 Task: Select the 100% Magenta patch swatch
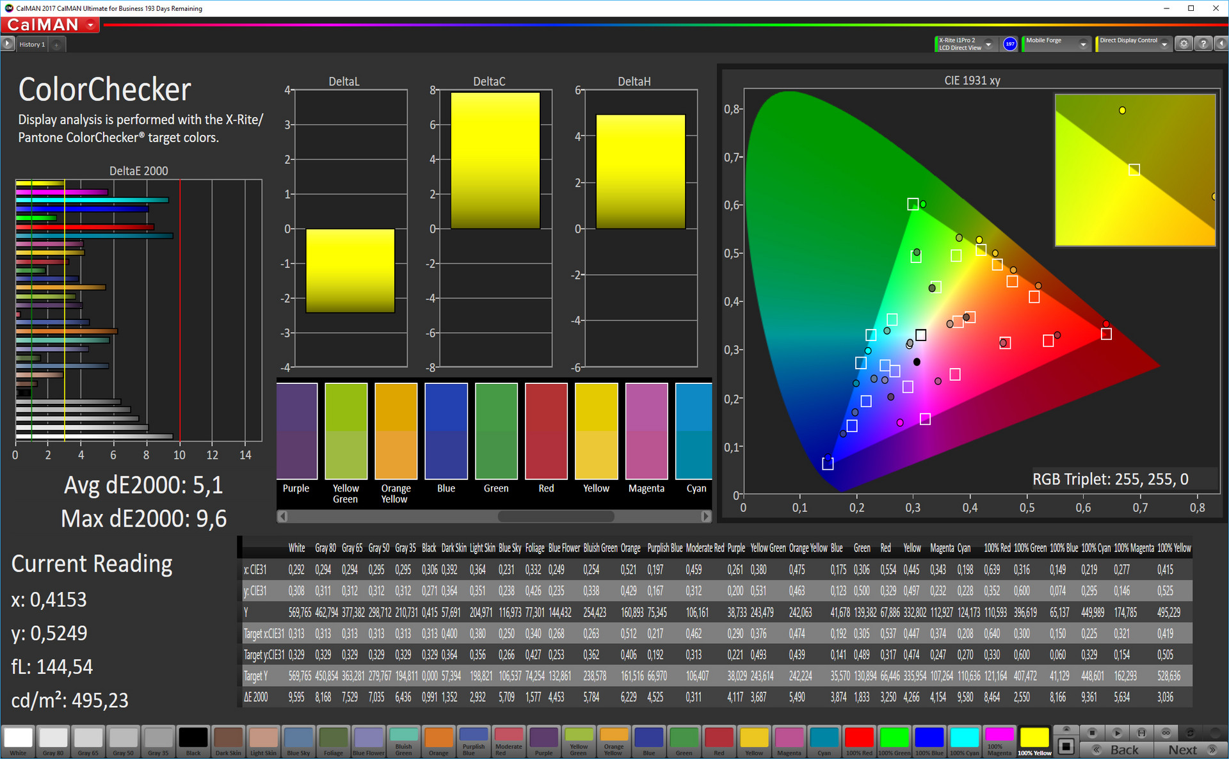pyautogui.click(x=999, y=741)
